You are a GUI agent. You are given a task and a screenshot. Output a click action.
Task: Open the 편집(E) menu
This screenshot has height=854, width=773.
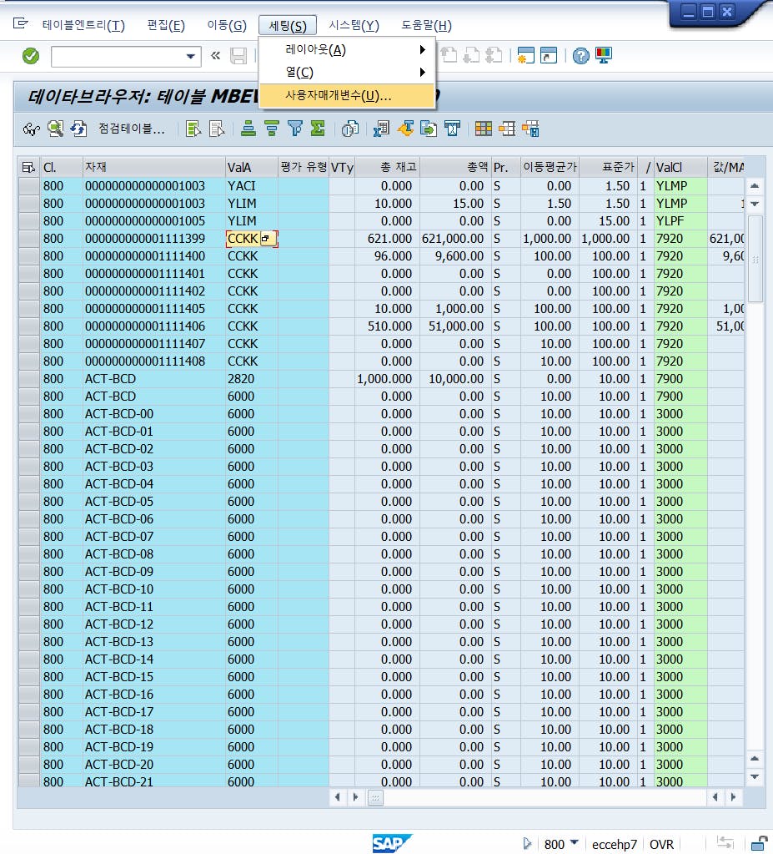click(166, 26)
